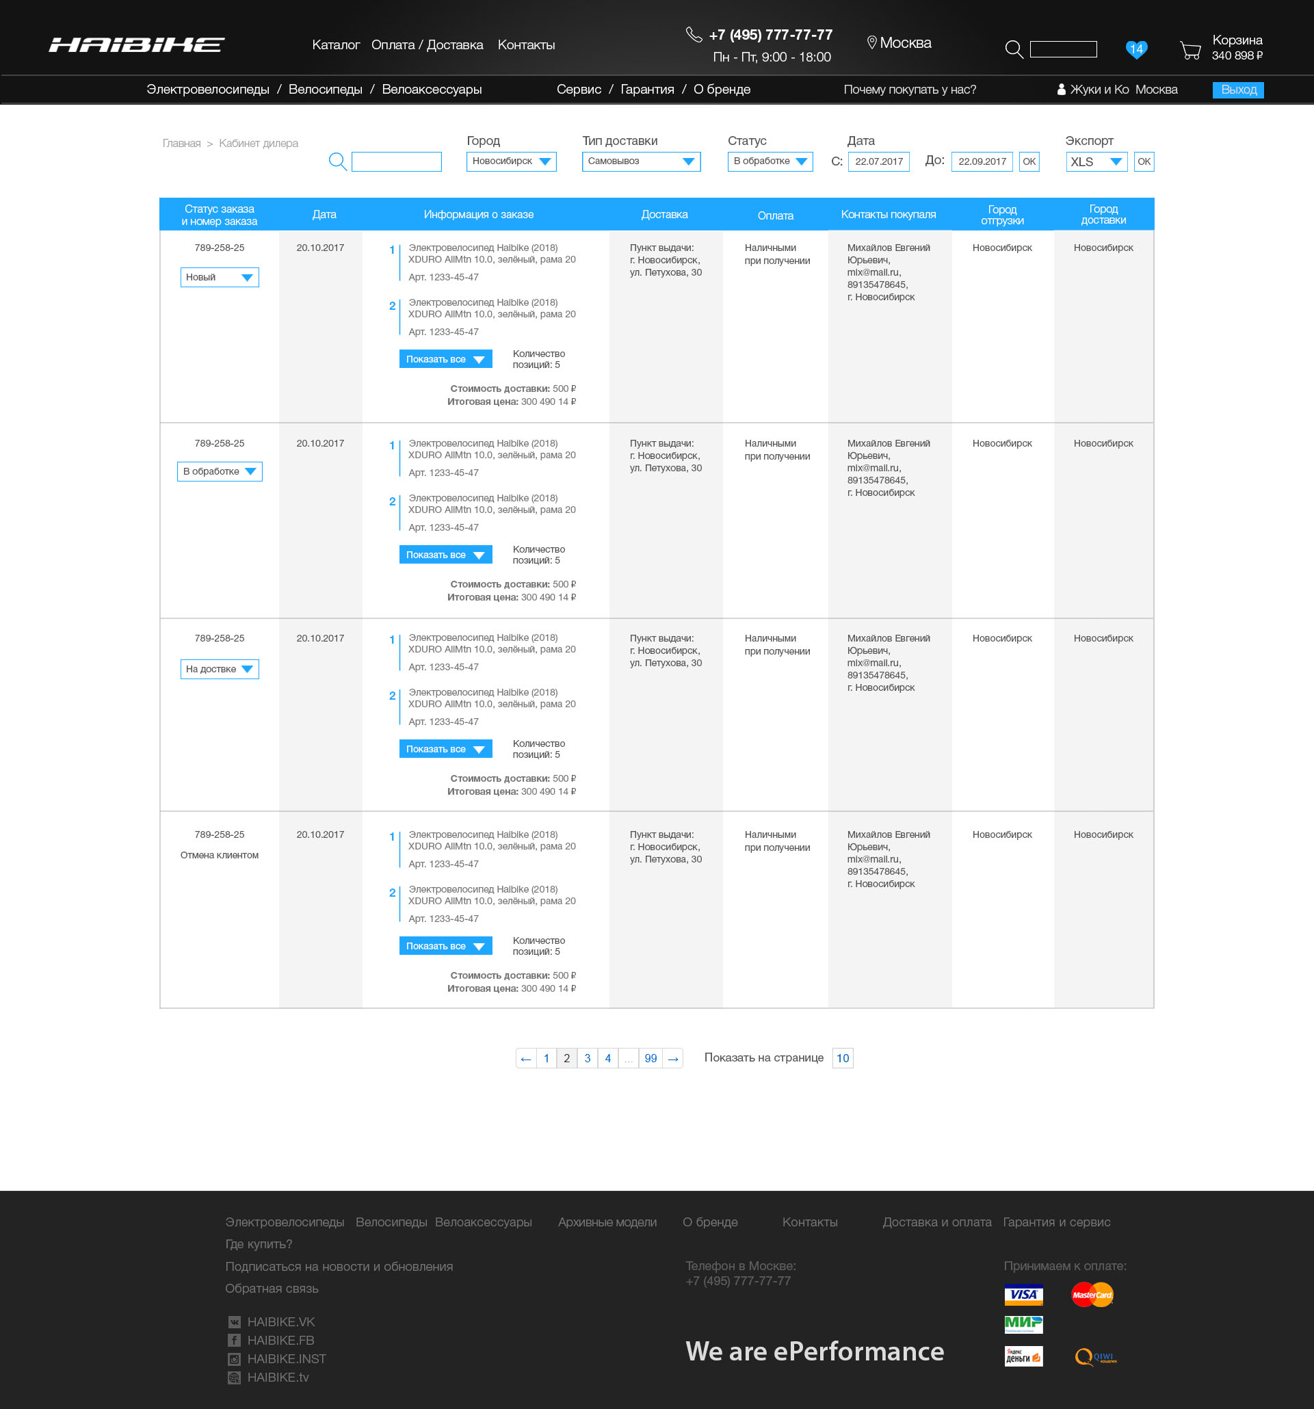Click the HAIBIKE logo in header

pos(136,44)
